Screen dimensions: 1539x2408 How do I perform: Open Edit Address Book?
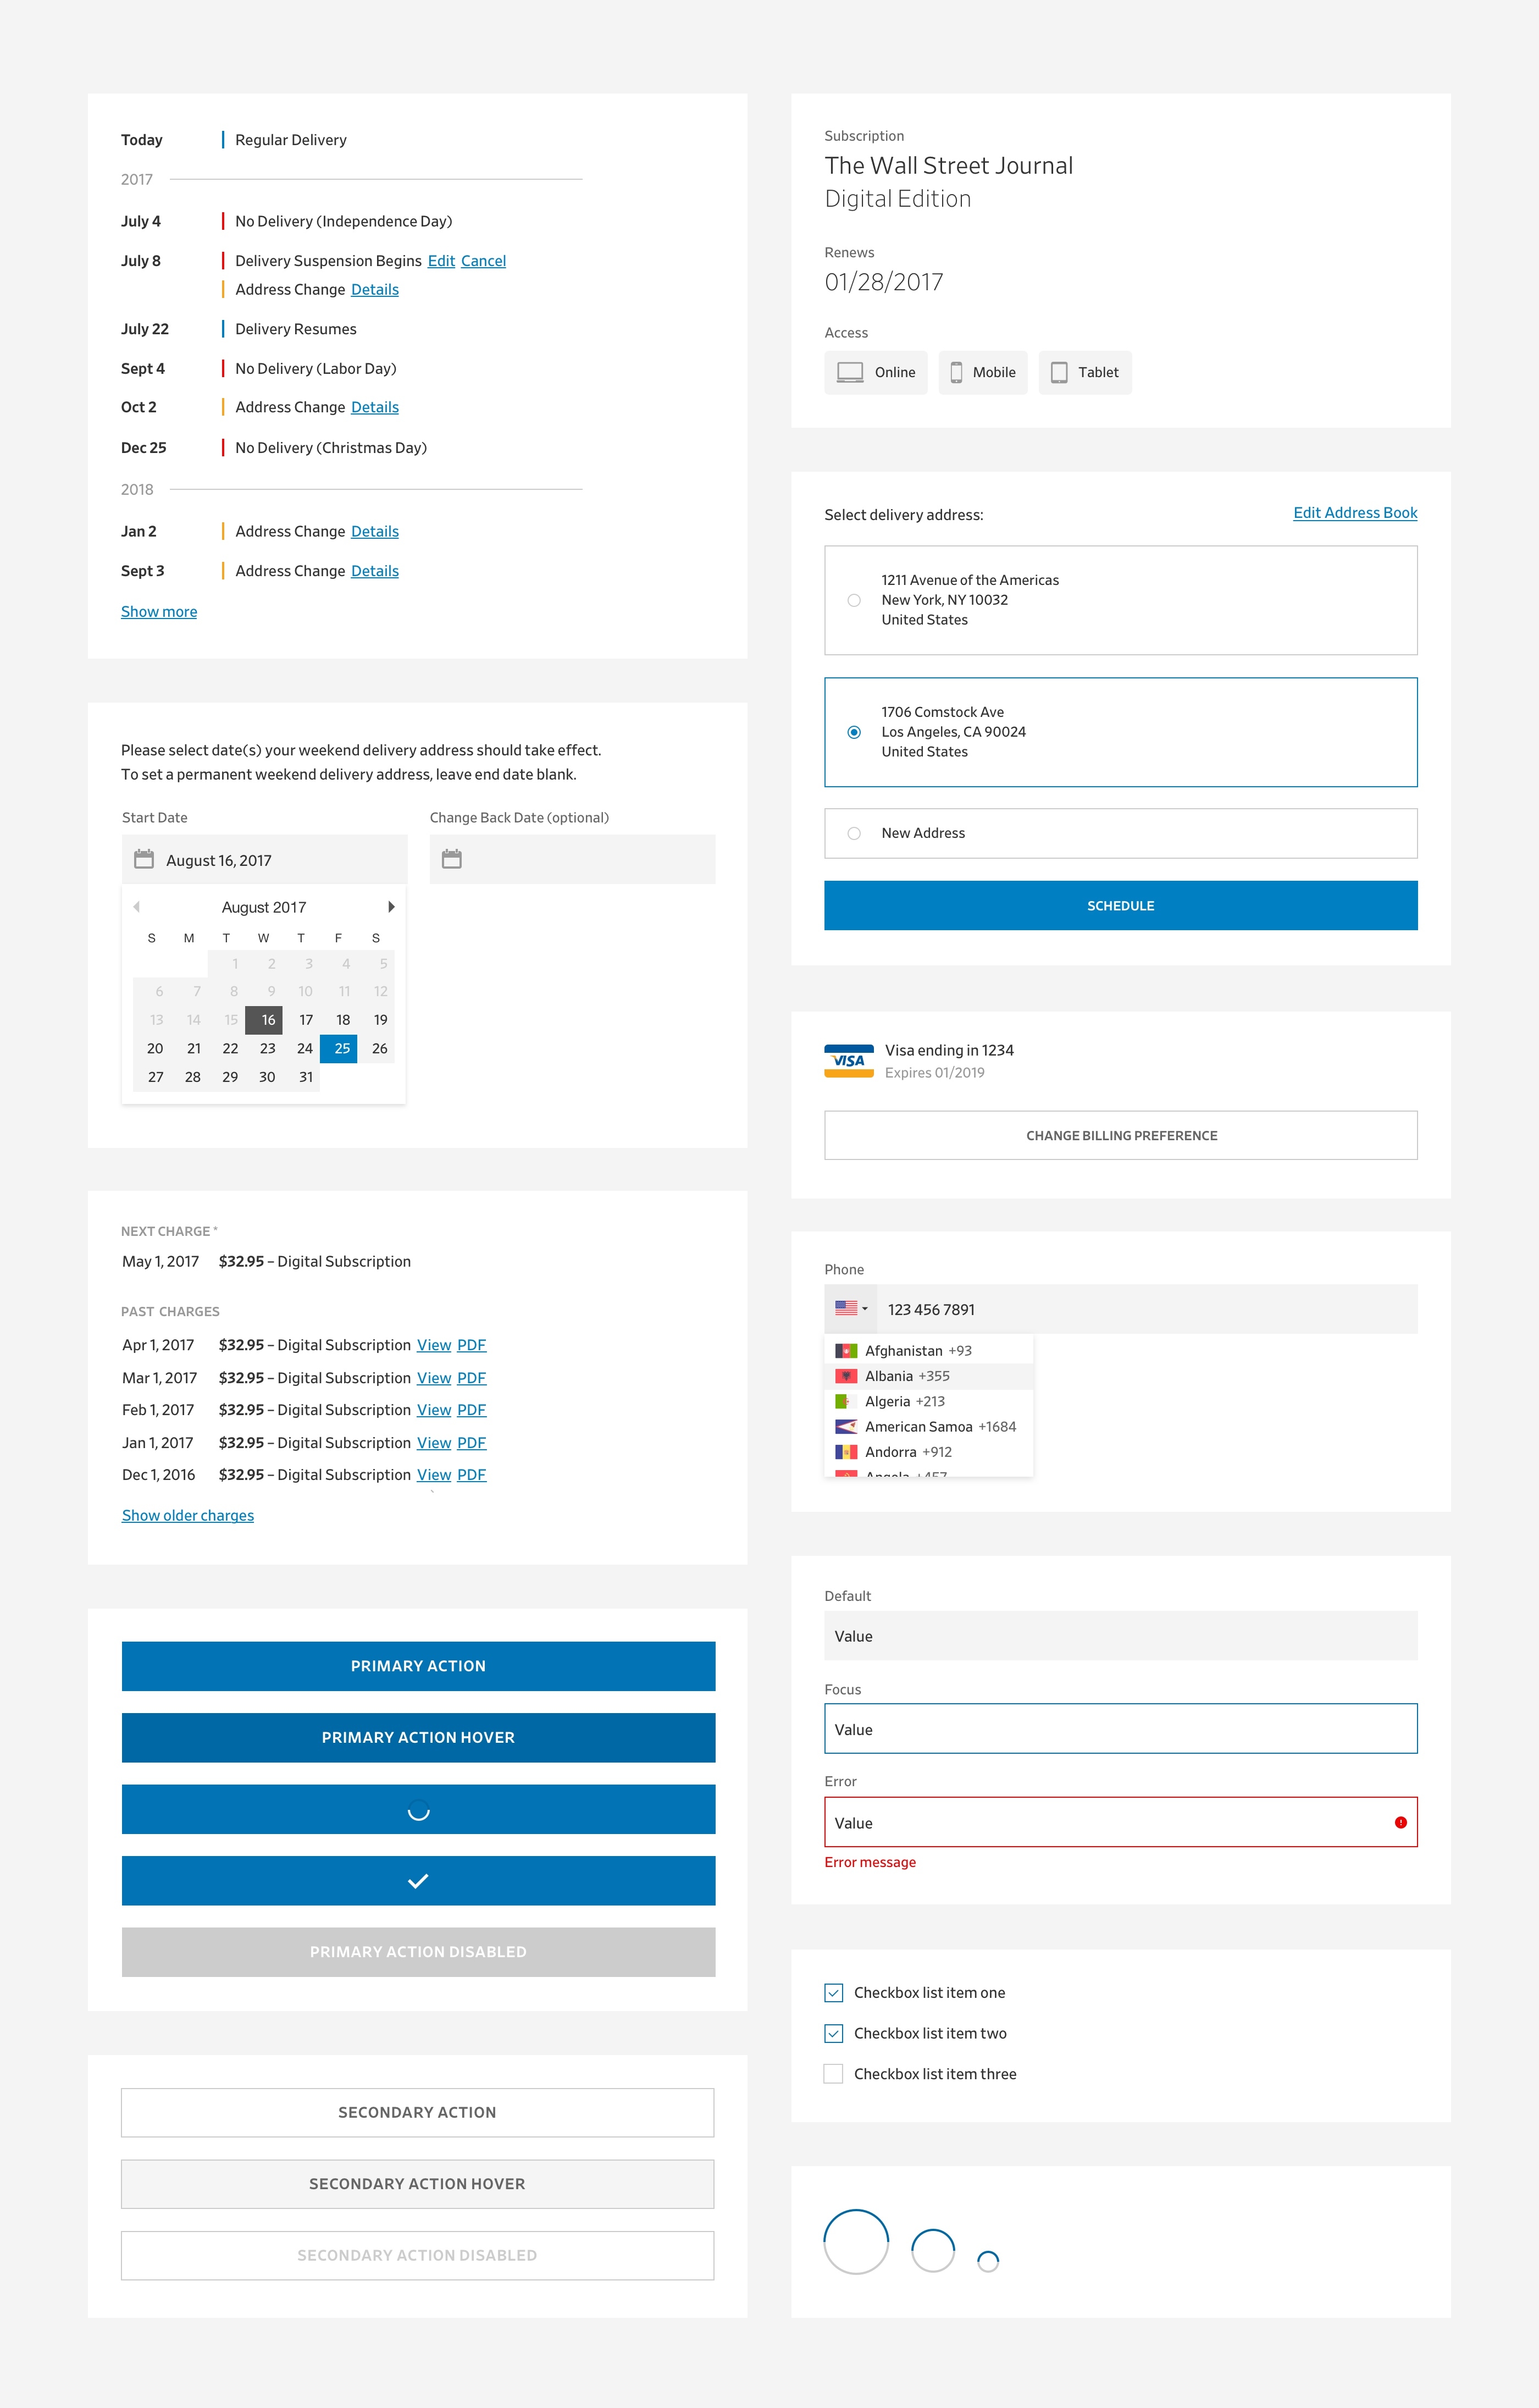tap(1355, 512)
